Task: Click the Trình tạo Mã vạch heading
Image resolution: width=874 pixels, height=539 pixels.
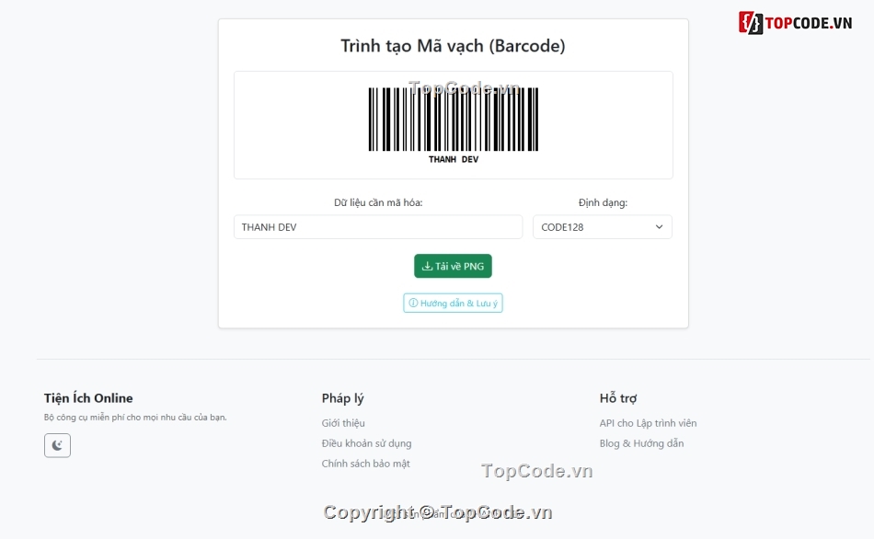Action: coord(453,45)
